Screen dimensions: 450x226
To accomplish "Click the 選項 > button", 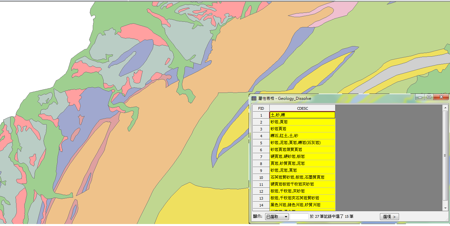I will coord(389,216).
